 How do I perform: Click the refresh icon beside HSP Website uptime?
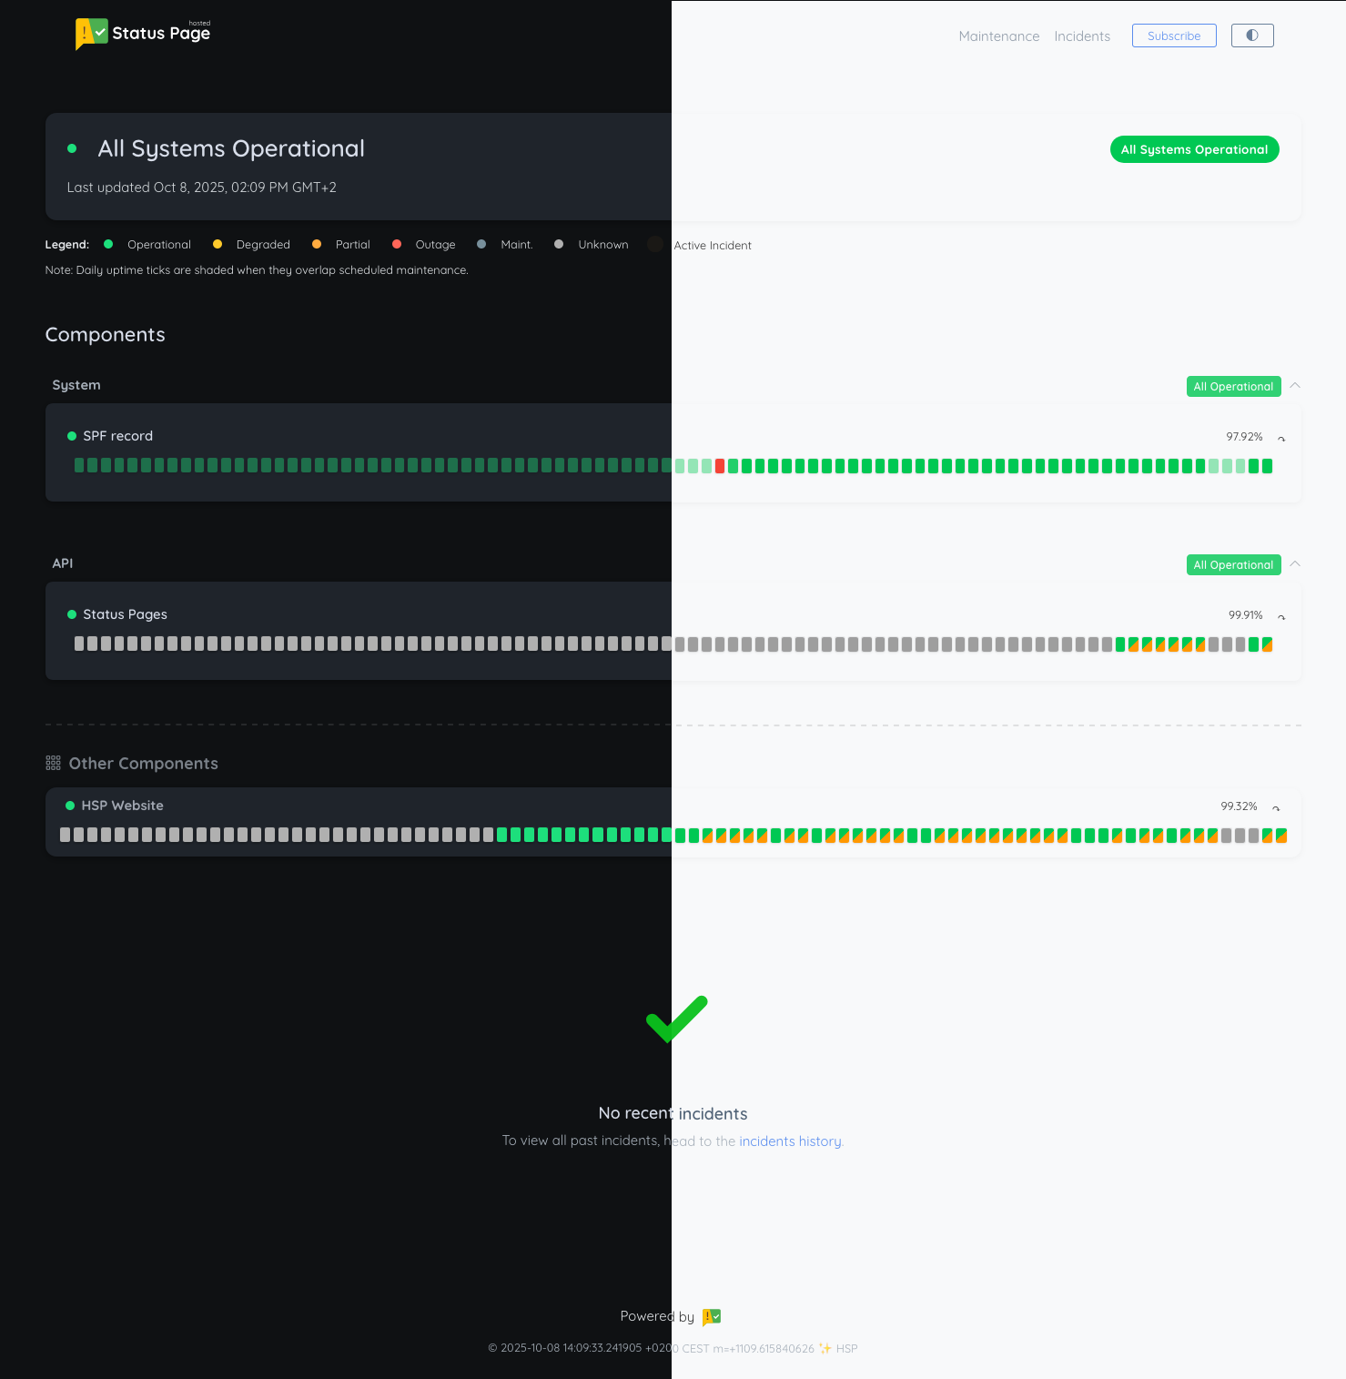(1276, 807)
